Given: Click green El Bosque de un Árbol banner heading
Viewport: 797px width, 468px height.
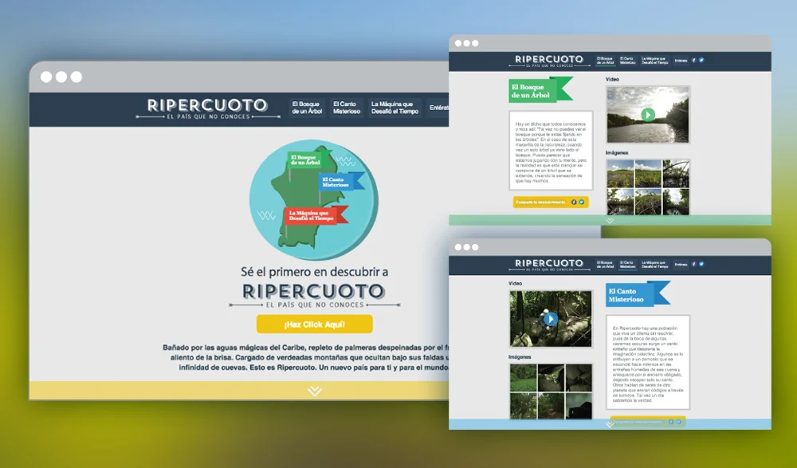Looking at the screenshot, I should [x=541, y=90].
